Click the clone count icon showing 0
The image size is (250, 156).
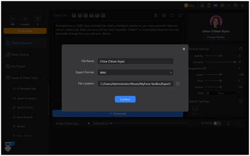point(37,19)
